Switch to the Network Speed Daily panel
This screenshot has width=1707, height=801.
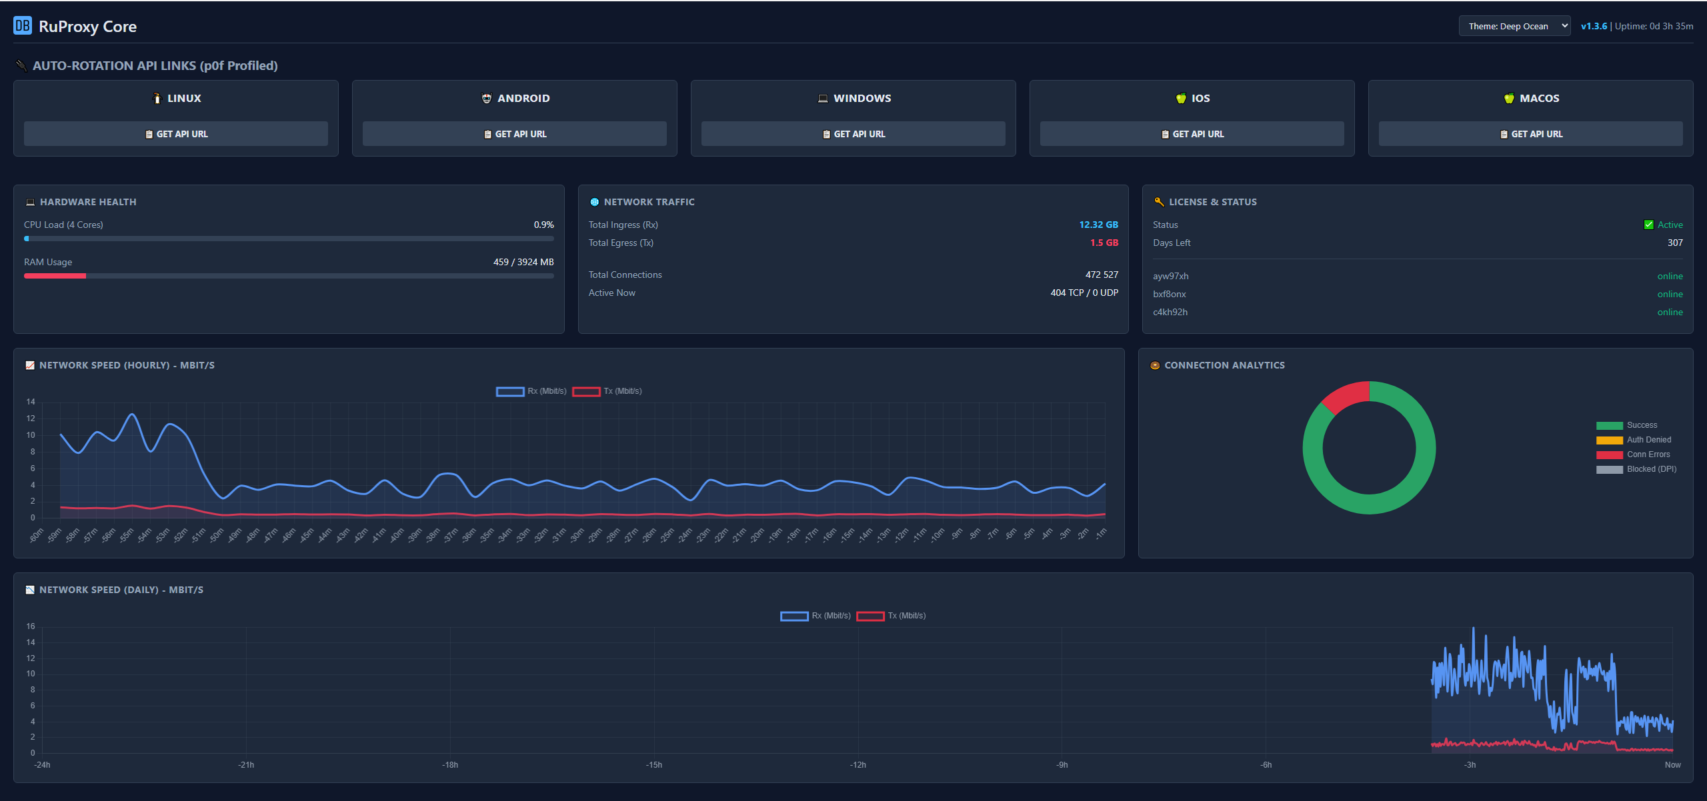click(x=121, y=589)
